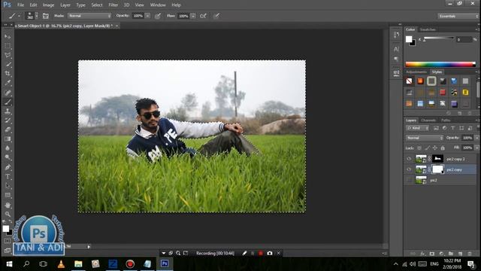Select the Horizontal Type tool
The width and height of the screenshot is (481, 271).
8,177
